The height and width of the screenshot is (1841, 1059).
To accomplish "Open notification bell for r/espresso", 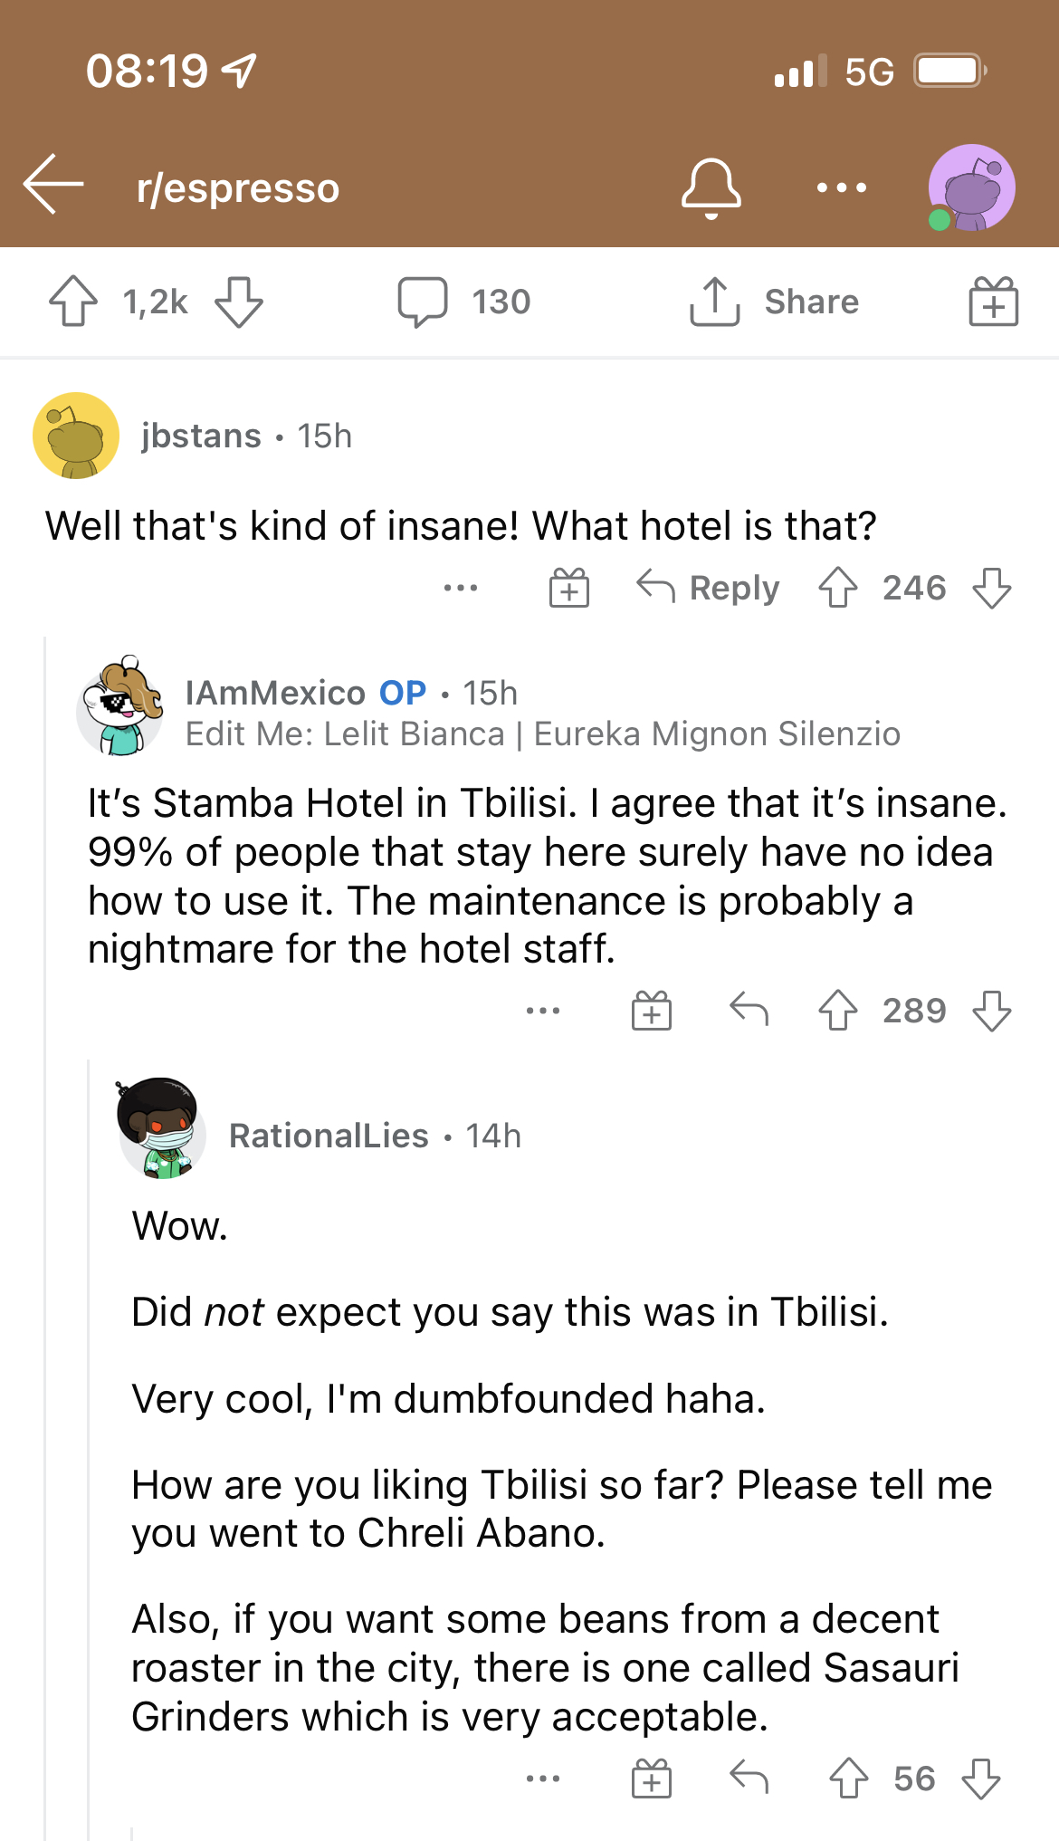I will (711, 187).
